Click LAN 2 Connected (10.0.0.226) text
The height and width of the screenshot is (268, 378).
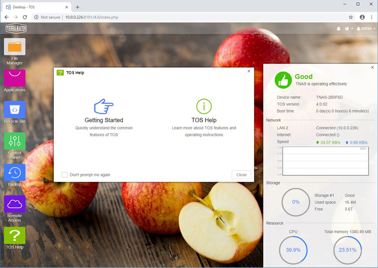tap(337, 128)
